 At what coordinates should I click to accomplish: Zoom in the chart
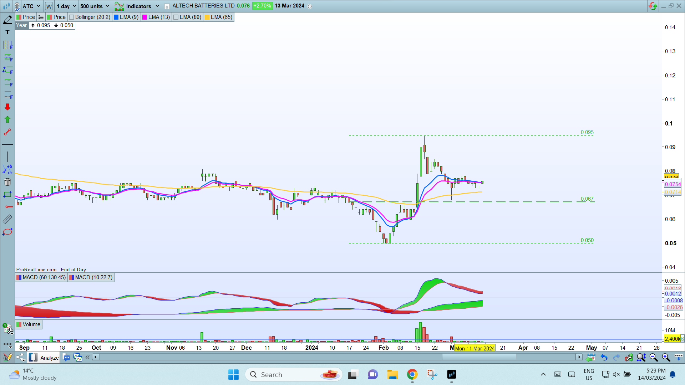click(x=666, y=357)
